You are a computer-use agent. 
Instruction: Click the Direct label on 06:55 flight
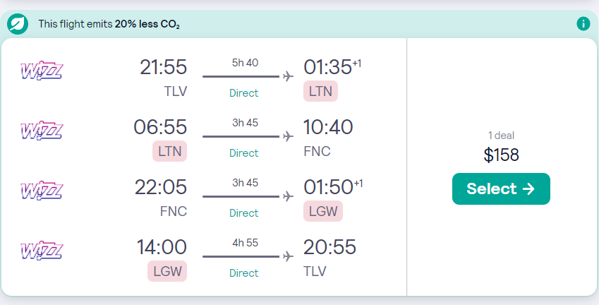[x=243, y=153]
